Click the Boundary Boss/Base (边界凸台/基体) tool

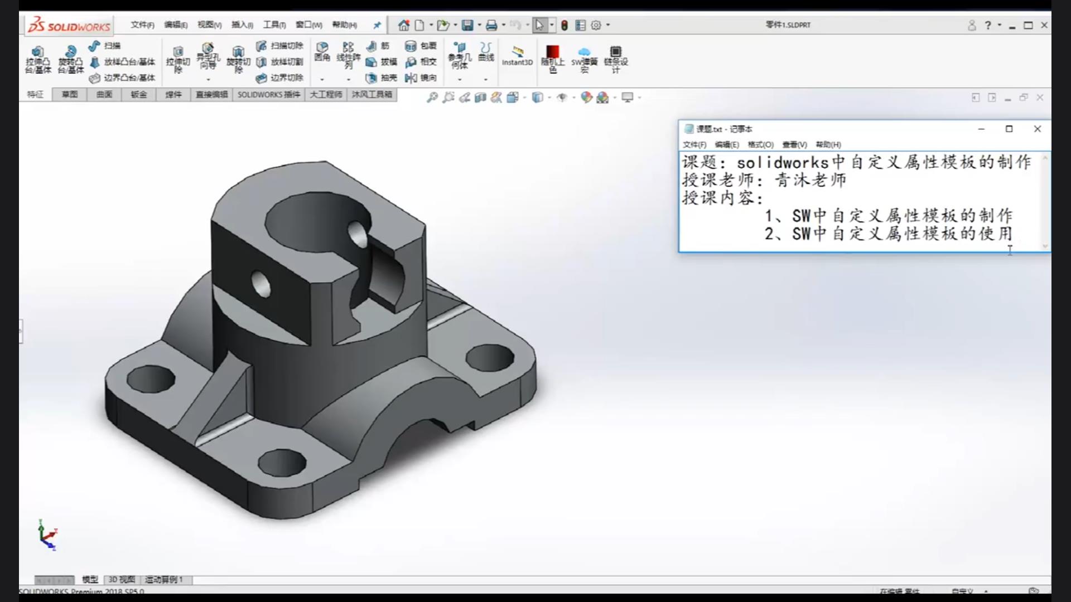coord(122,78)
